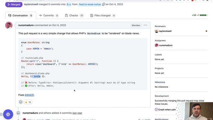Image resolution: width=213 pixels, height=120 pixels.
Task: Open the Checks tab
Action: point(74,16)
